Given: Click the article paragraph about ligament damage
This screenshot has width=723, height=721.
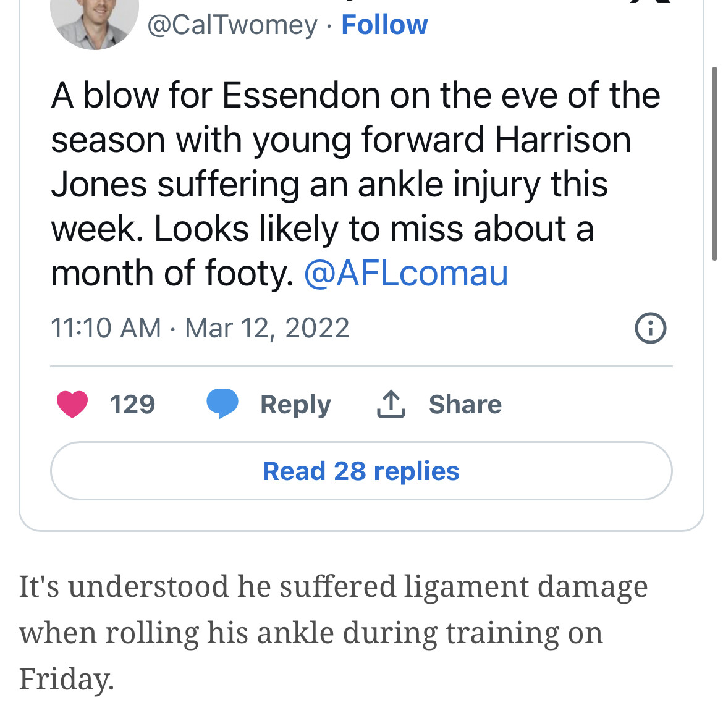Looking at the screenshot, I should coord(333,633).
